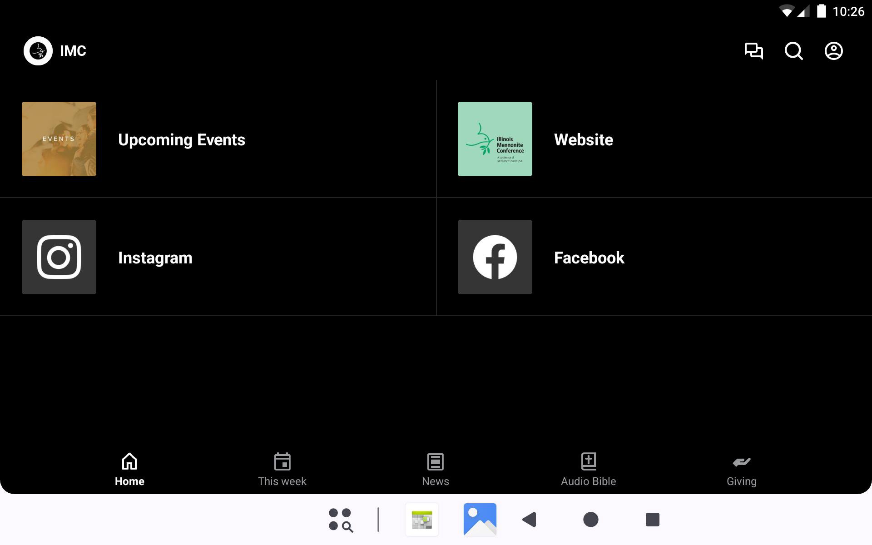Viewport: 872px width, 545px height.
Task: Open the Website text link
Action: tap(584, 140)
